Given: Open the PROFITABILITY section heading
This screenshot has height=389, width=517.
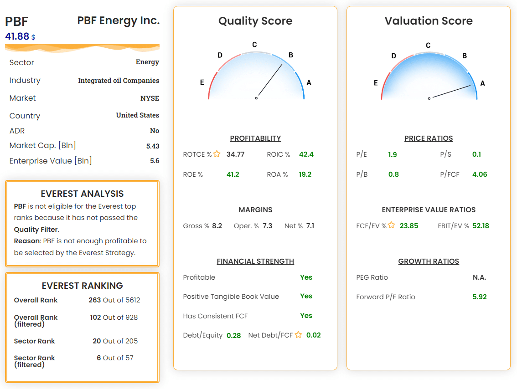Looking at the screenshot, I should coord(255,138).
